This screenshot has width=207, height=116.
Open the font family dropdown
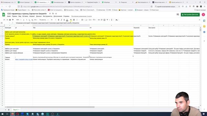[x=44, y=20]
